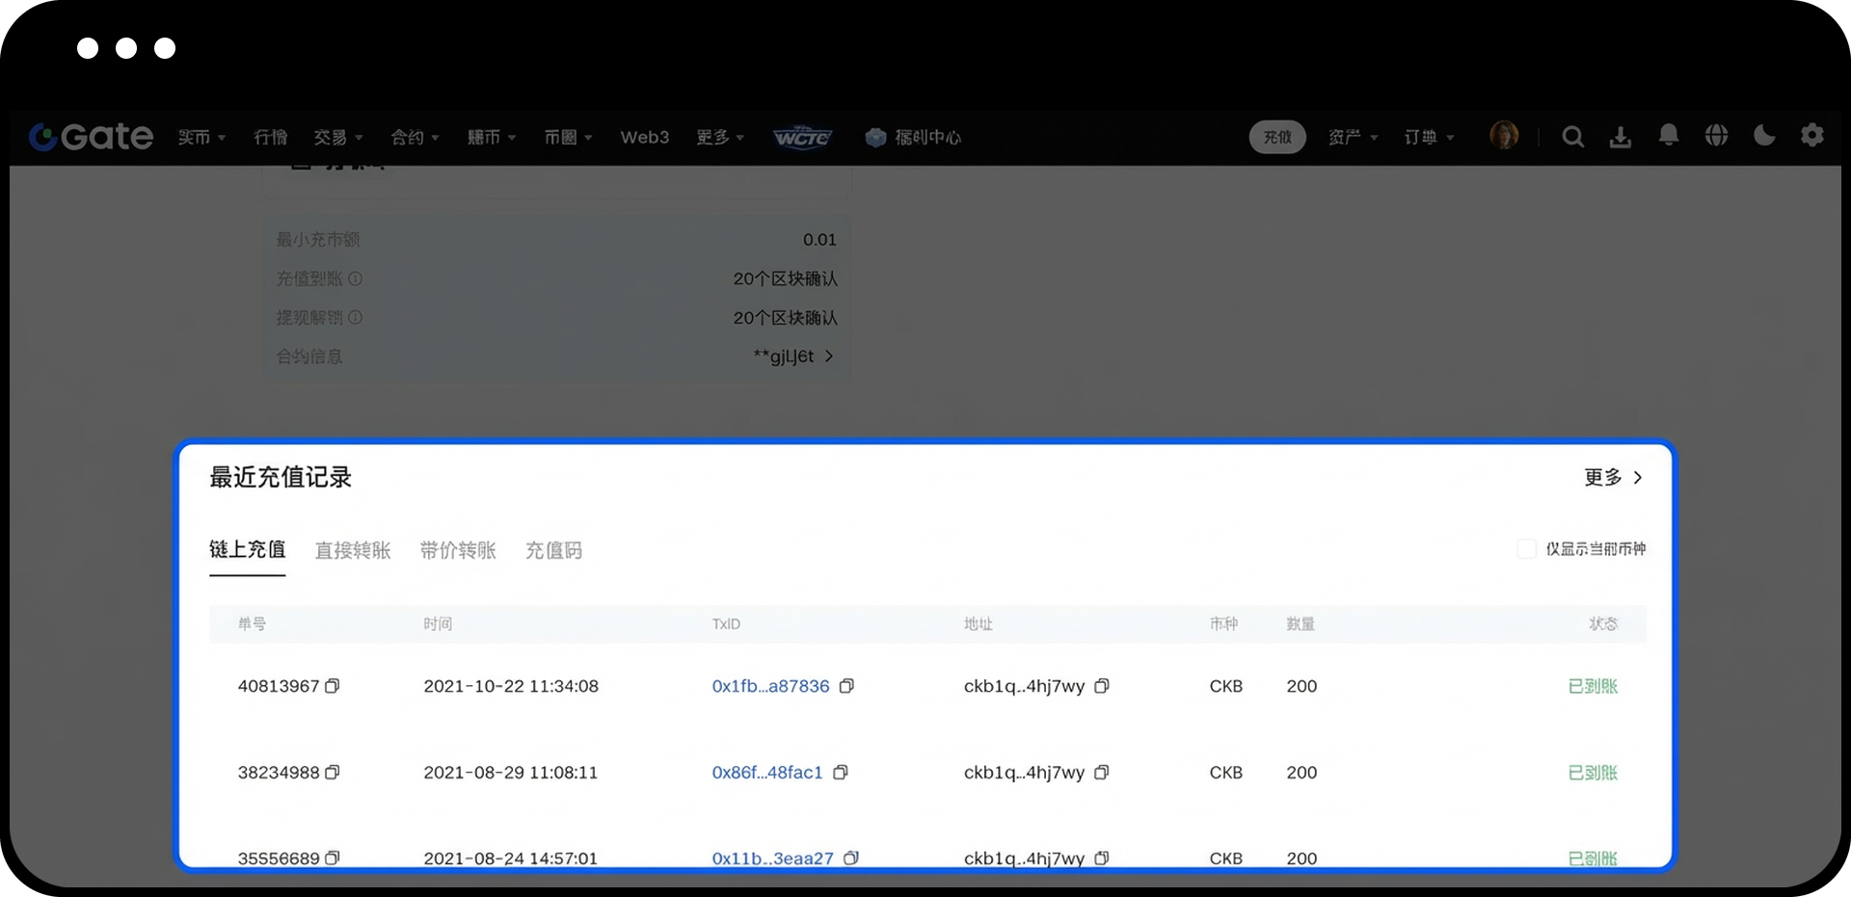The image size is (1851, 897).
Task: Expand the 订单 dropdown
Action: point(1429,138)
